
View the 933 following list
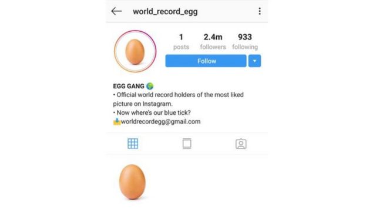245,41
